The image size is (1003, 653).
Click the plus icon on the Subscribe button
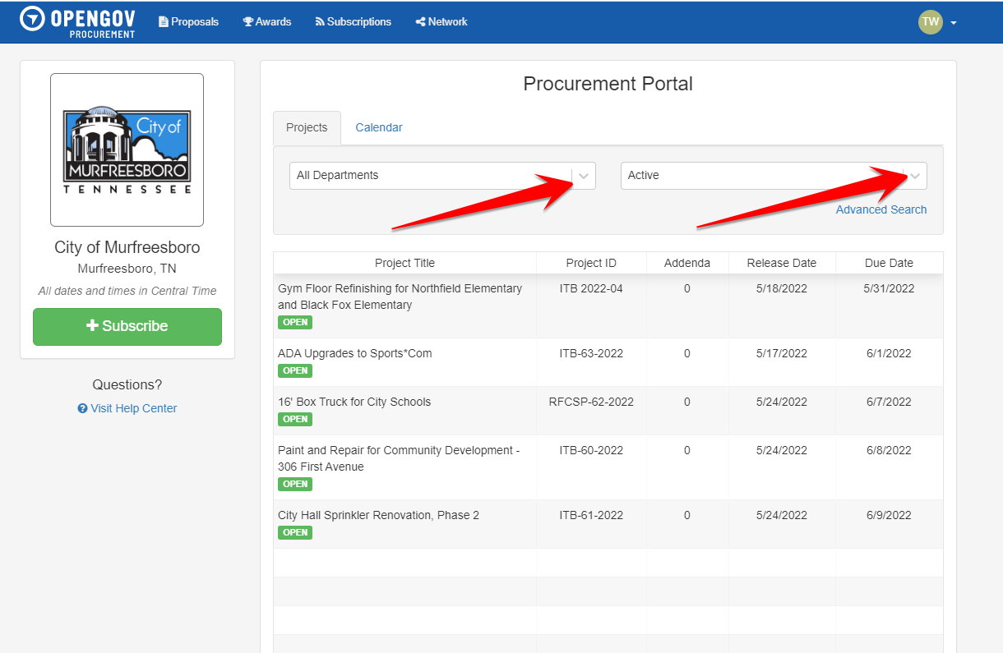[93, 326]
